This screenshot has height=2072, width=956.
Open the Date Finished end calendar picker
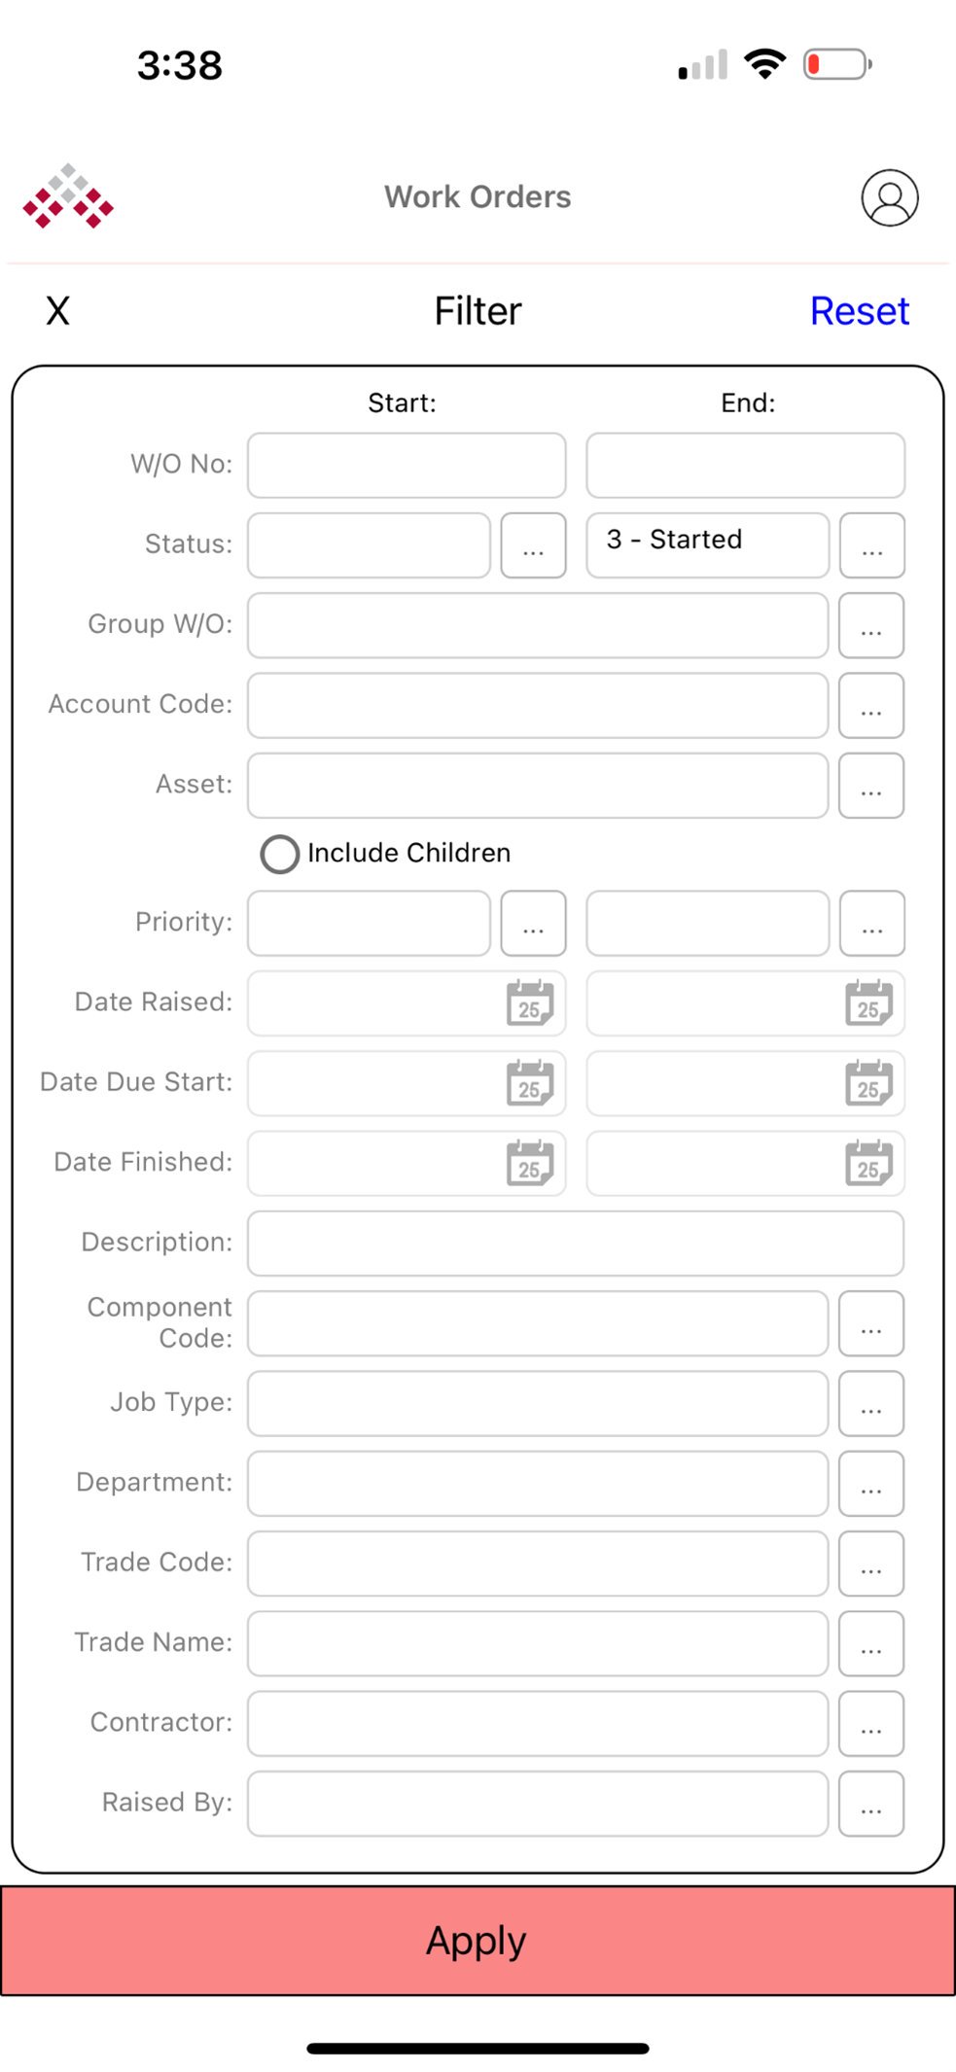coord(869,1163)
